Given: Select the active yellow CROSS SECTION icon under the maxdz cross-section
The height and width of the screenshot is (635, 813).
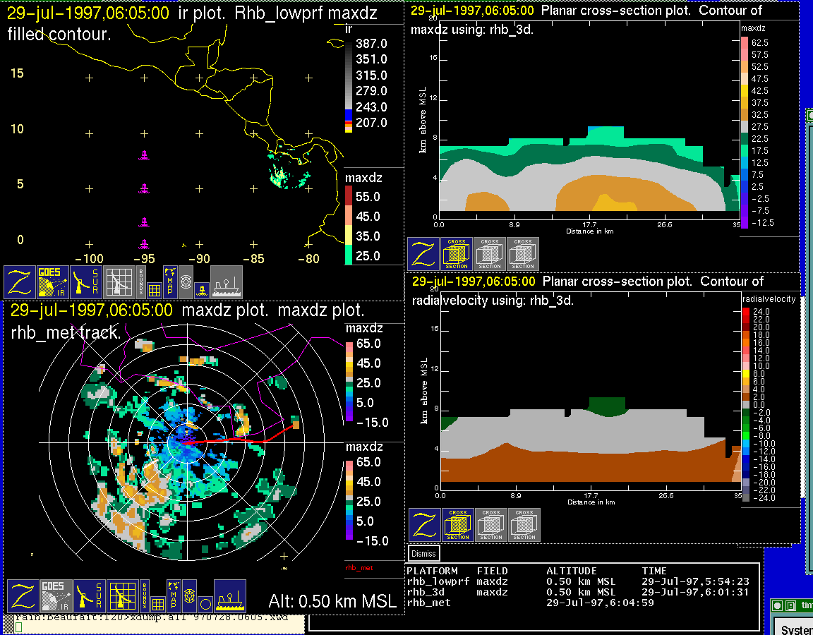Looking at the screenshot, I should point(457,254).
